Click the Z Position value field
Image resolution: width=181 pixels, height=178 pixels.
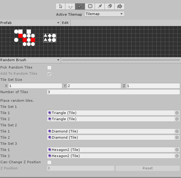[80, 168]
